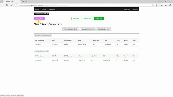Show Application Servers list
This screenshot has width=173, height=97.
pos(70,29)
